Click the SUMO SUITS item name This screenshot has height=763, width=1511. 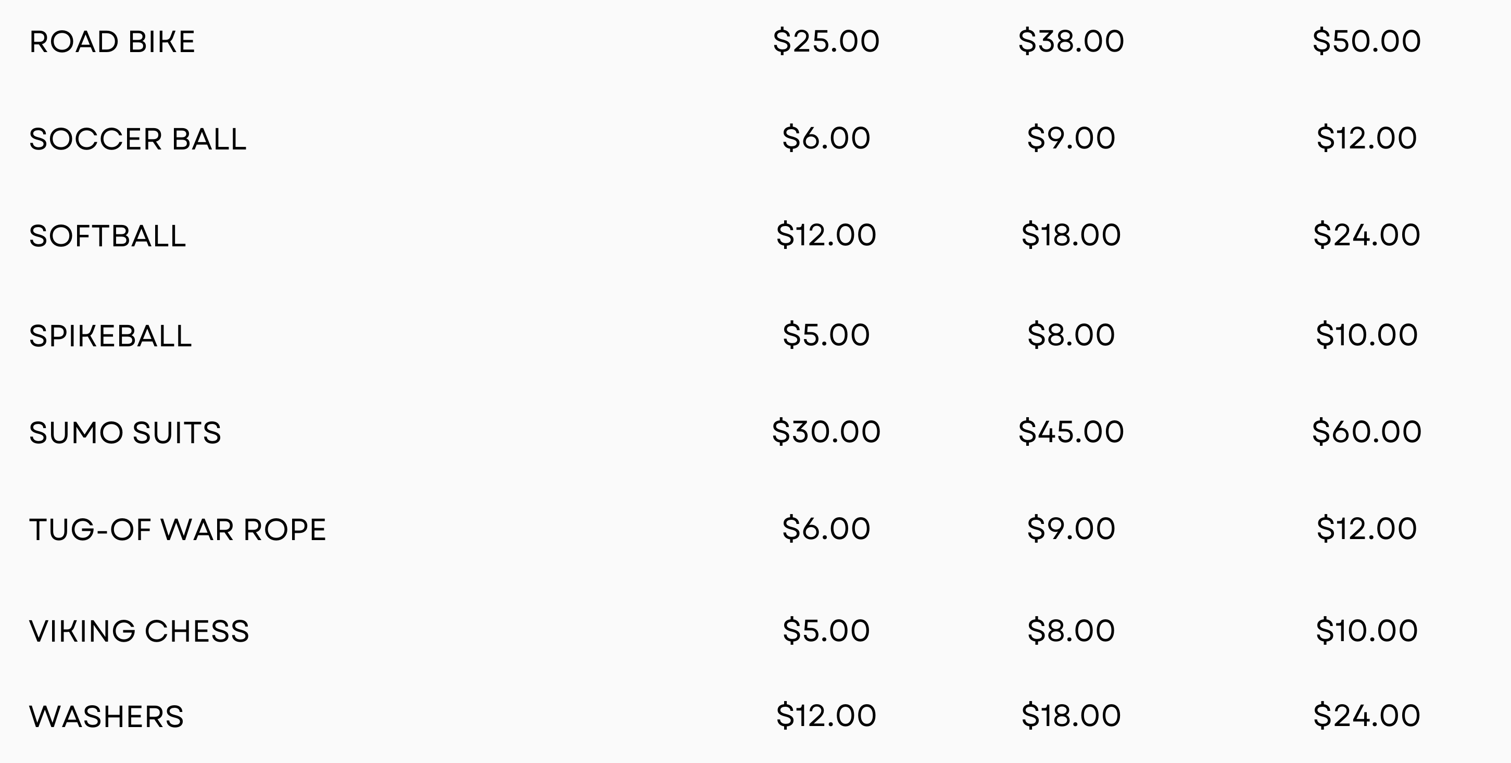125,433
